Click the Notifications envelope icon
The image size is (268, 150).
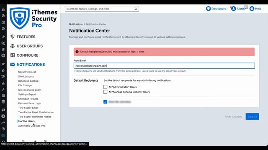coord(13,65)
